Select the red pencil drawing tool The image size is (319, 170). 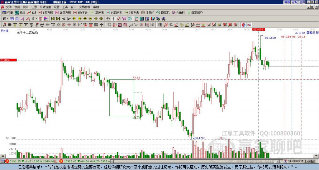point(4,25)
